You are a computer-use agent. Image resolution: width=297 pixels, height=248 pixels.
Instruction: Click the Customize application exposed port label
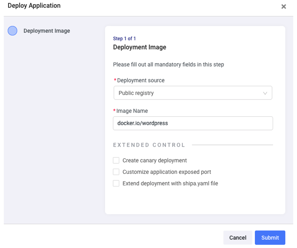(x=166, y=172)
